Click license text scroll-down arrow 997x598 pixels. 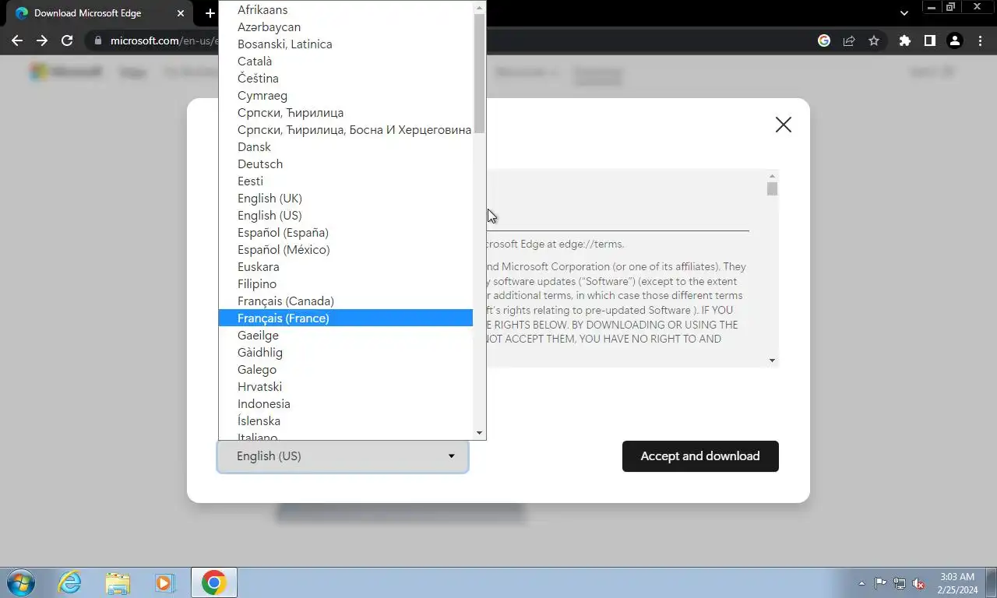[772, 360]
